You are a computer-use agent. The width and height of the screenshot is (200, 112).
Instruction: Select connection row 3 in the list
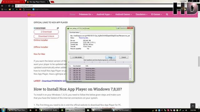coord(99,73)
